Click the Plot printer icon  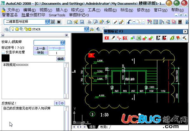coord(90,22)
